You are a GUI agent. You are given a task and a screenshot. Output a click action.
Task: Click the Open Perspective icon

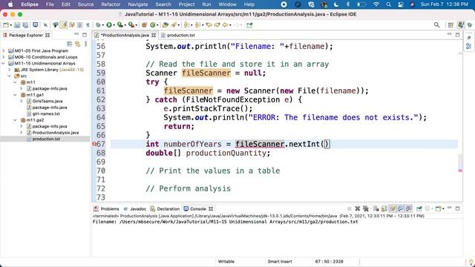[x=451, y=25]
